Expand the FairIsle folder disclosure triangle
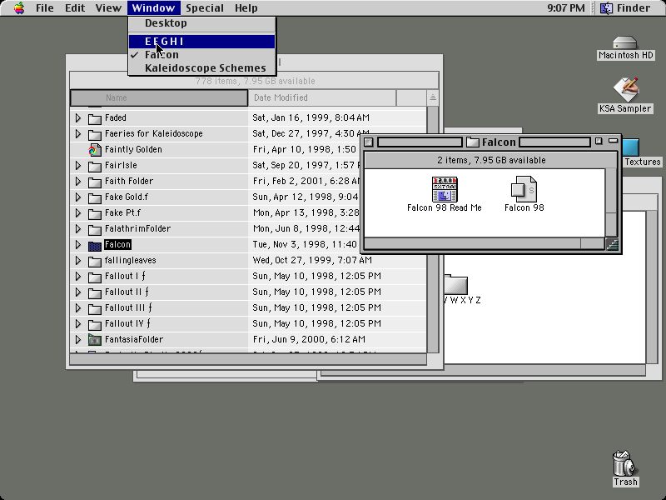 coord(78,165)
